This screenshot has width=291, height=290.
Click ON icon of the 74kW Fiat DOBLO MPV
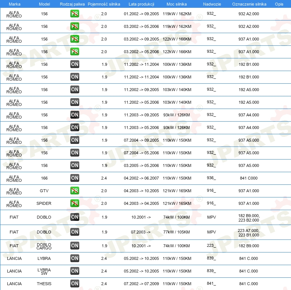coord(75,217)
